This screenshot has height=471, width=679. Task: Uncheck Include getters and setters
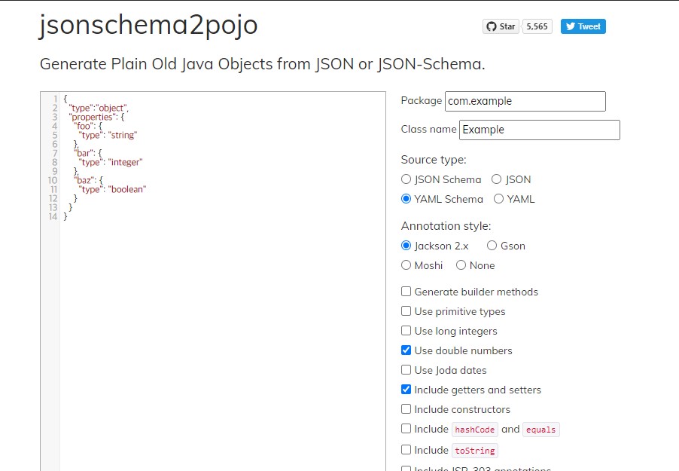coord(406,389)
